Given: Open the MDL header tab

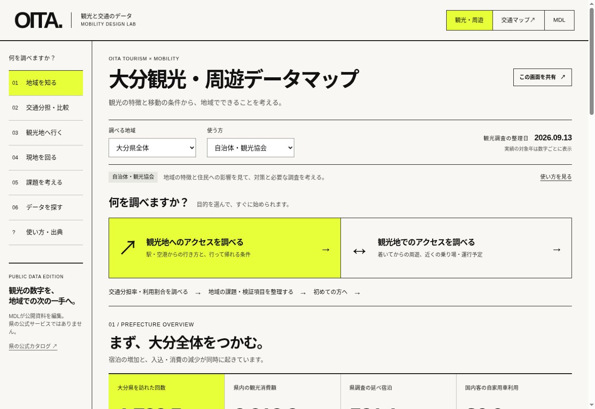Looking at the screenshot, I should point(559,20).
